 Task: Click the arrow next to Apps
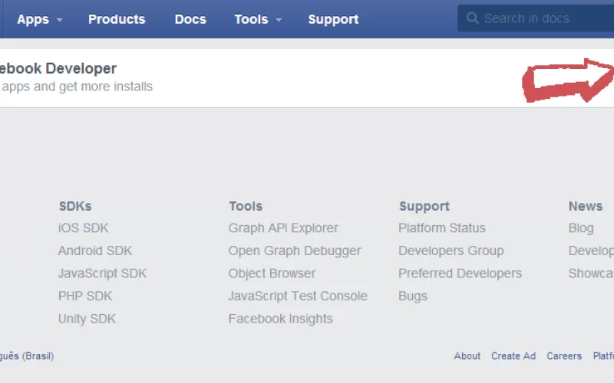click(60, 20)
